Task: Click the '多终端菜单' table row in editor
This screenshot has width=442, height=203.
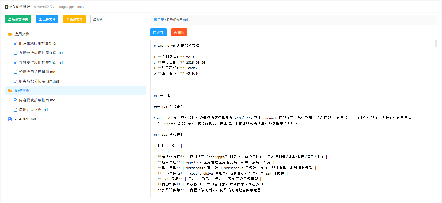Action: pyautogui.click(x=209, y=190)
